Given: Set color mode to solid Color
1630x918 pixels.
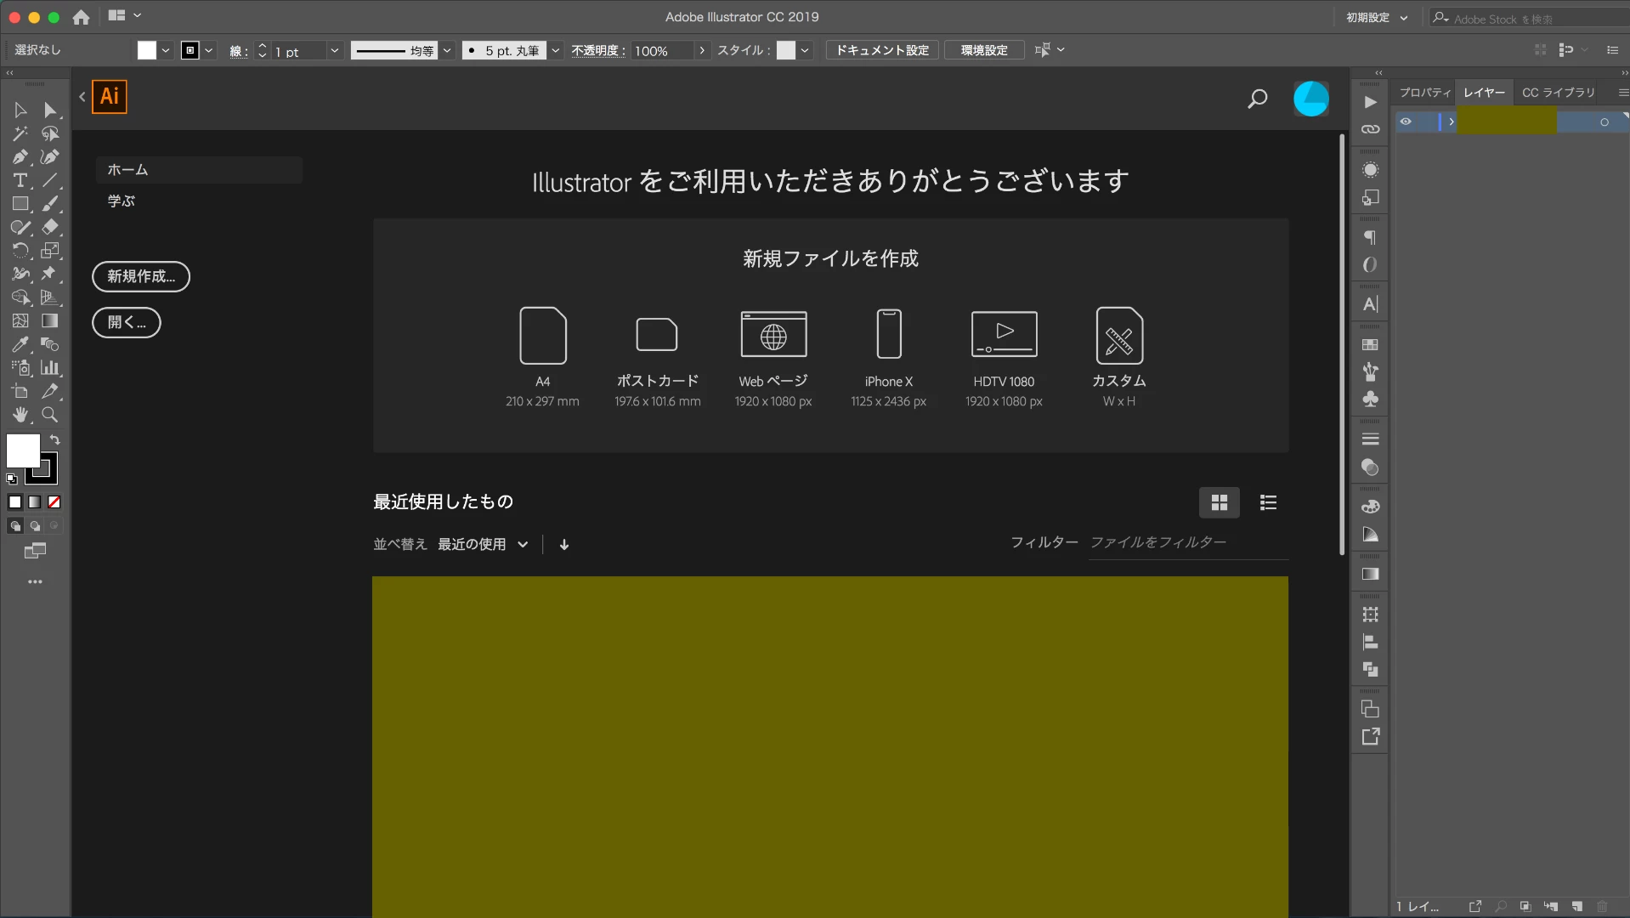Looking at the screenshot, I should coord(14,502).
